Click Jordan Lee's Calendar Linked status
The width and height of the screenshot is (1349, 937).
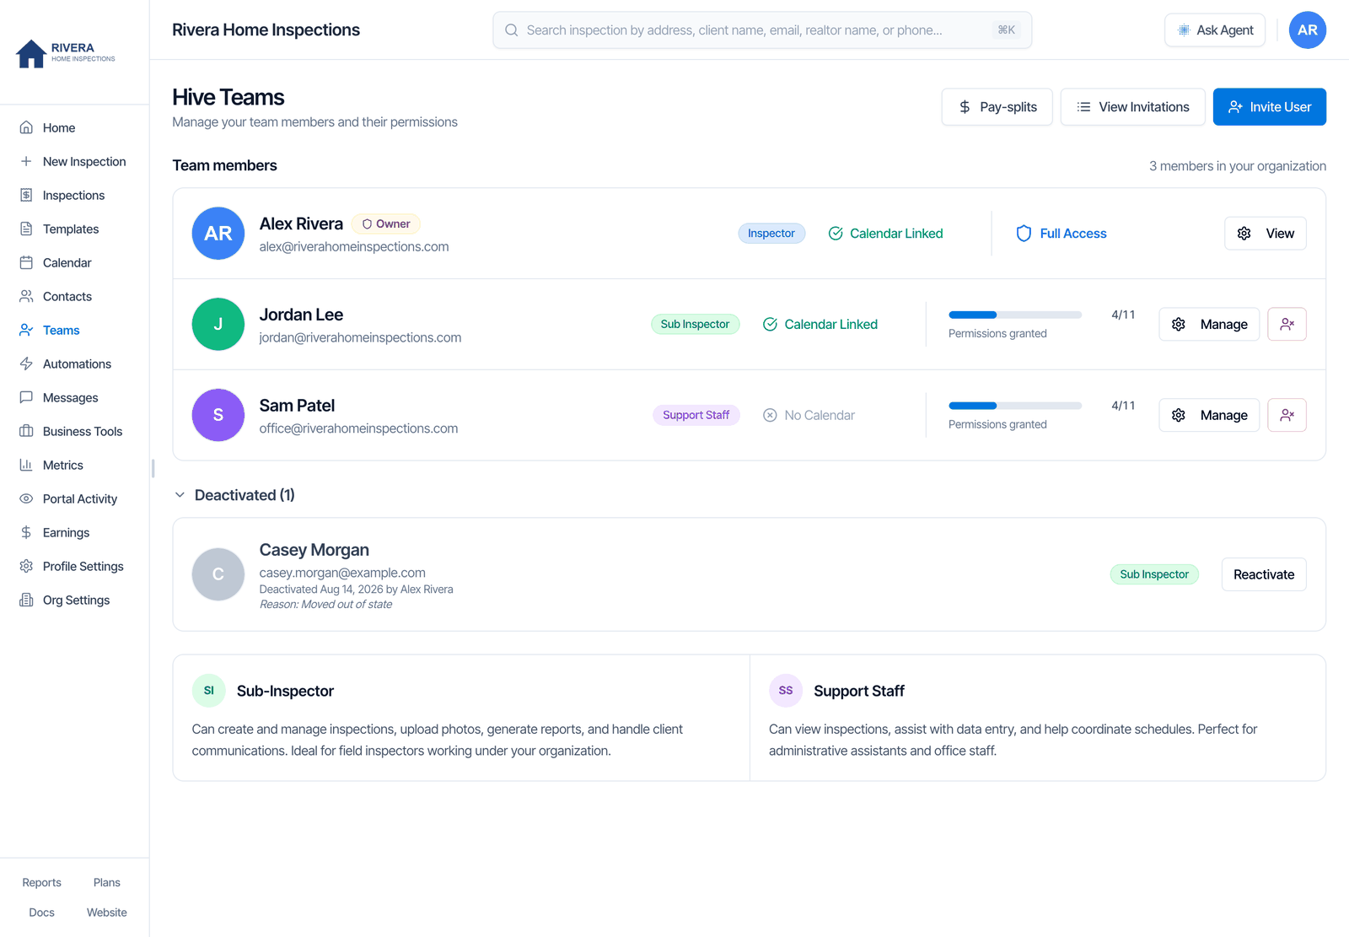tap(820, 325)
